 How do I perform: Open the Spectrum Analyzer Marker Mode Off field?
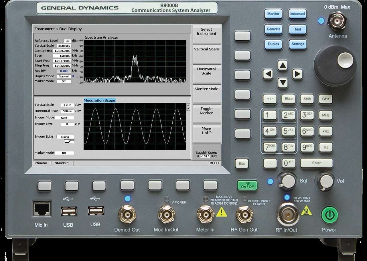point(64,81)
